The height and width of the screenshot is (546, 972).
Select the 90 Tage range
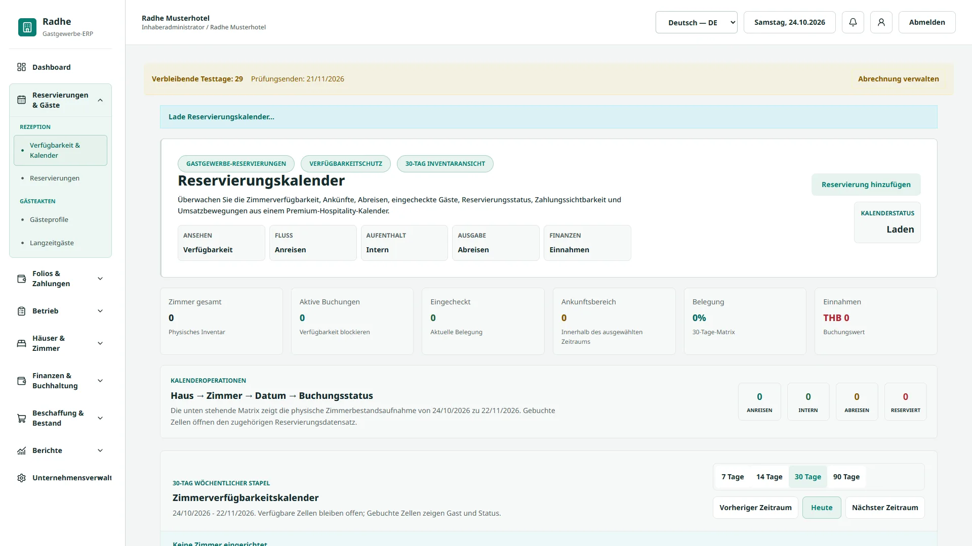(846, 477)
